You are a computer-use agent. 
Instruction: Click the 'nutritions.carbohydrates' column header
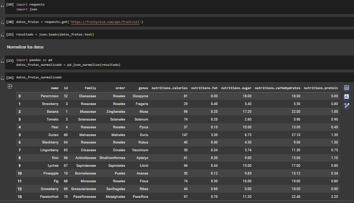(278, 88)
